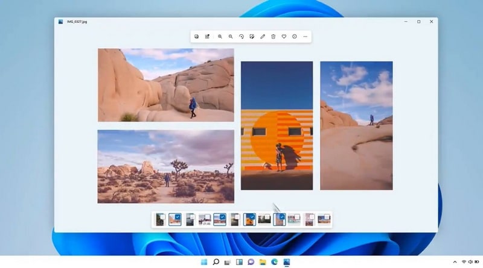Click the Photos app icon in taskbar
Image resolution: width=483 pixels, height=268 pixels.
286,262
